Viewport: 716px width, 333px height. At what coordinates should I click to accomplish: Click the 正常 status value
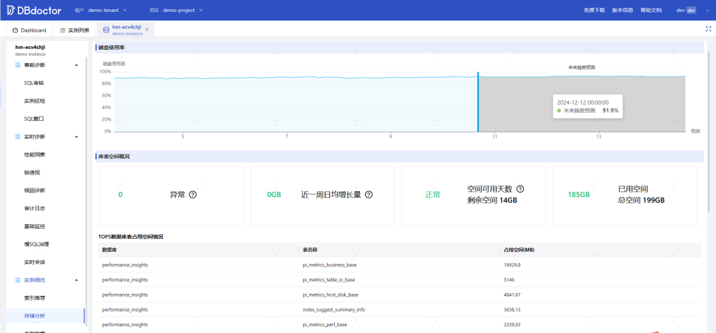[x=433, y=194]
